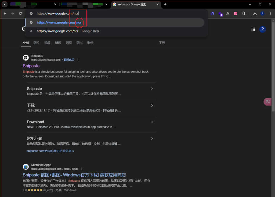This screenshot has height=197, width=275.
Task: Click the browser profile avatar icon
Action: [x=262, y=13]
